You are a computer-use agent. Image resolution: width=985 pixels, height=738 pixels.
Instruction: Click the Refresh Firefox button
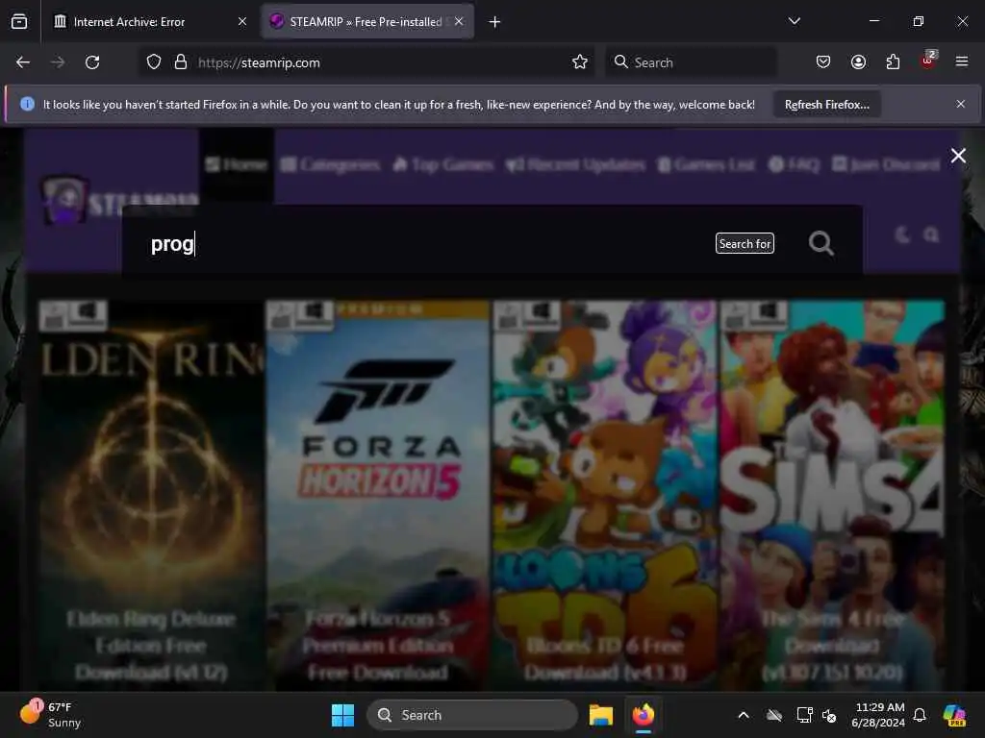click(x=826, y=104)
